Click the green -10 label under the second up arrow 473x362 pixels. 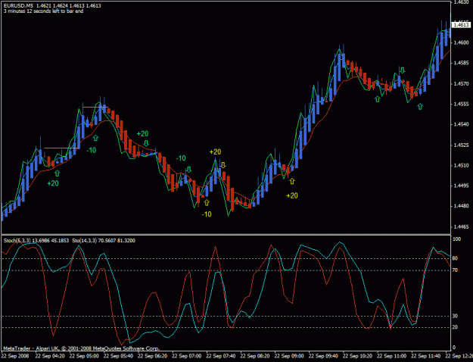[x=92, y=150]
